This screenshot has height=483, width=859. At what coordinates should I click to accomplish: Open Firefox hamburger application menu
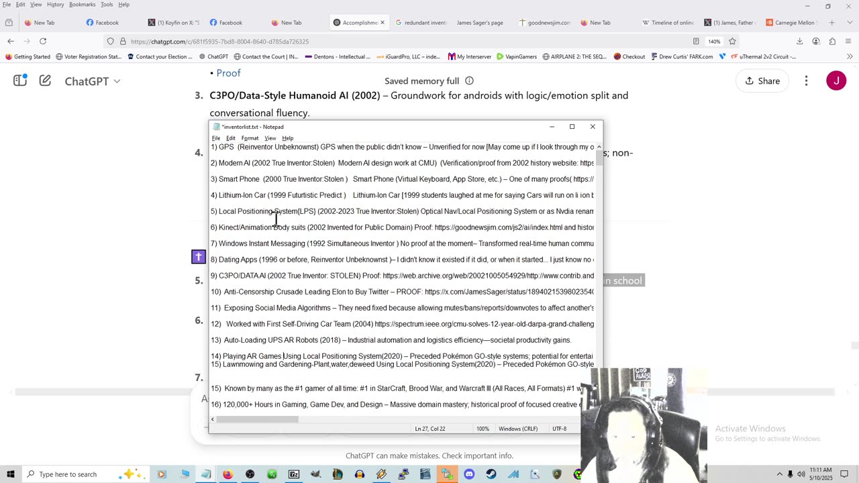(848, 42)
